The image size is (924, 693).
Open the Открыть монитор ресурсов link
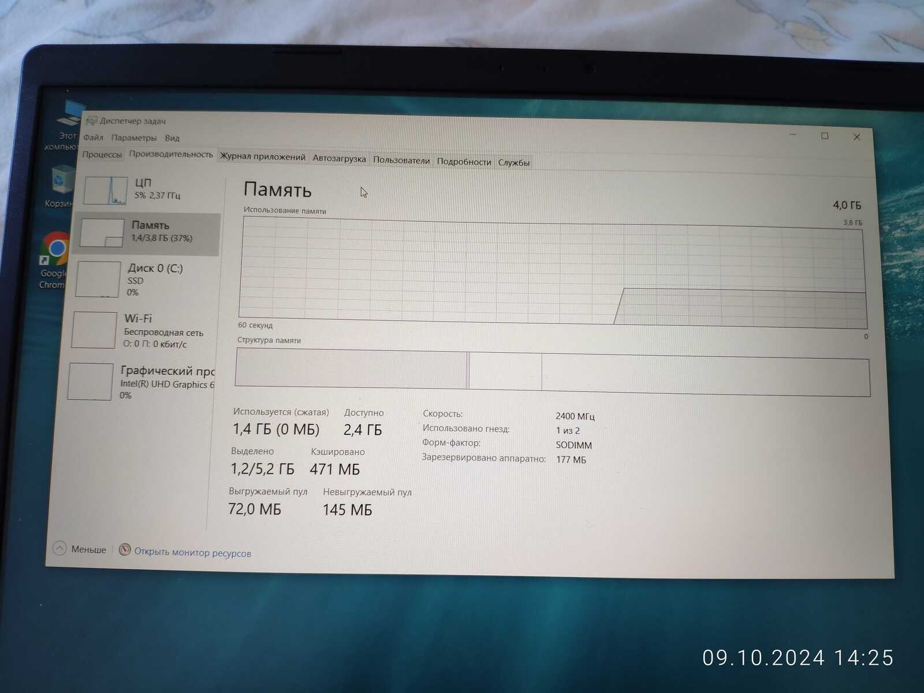tap(193, 553)
